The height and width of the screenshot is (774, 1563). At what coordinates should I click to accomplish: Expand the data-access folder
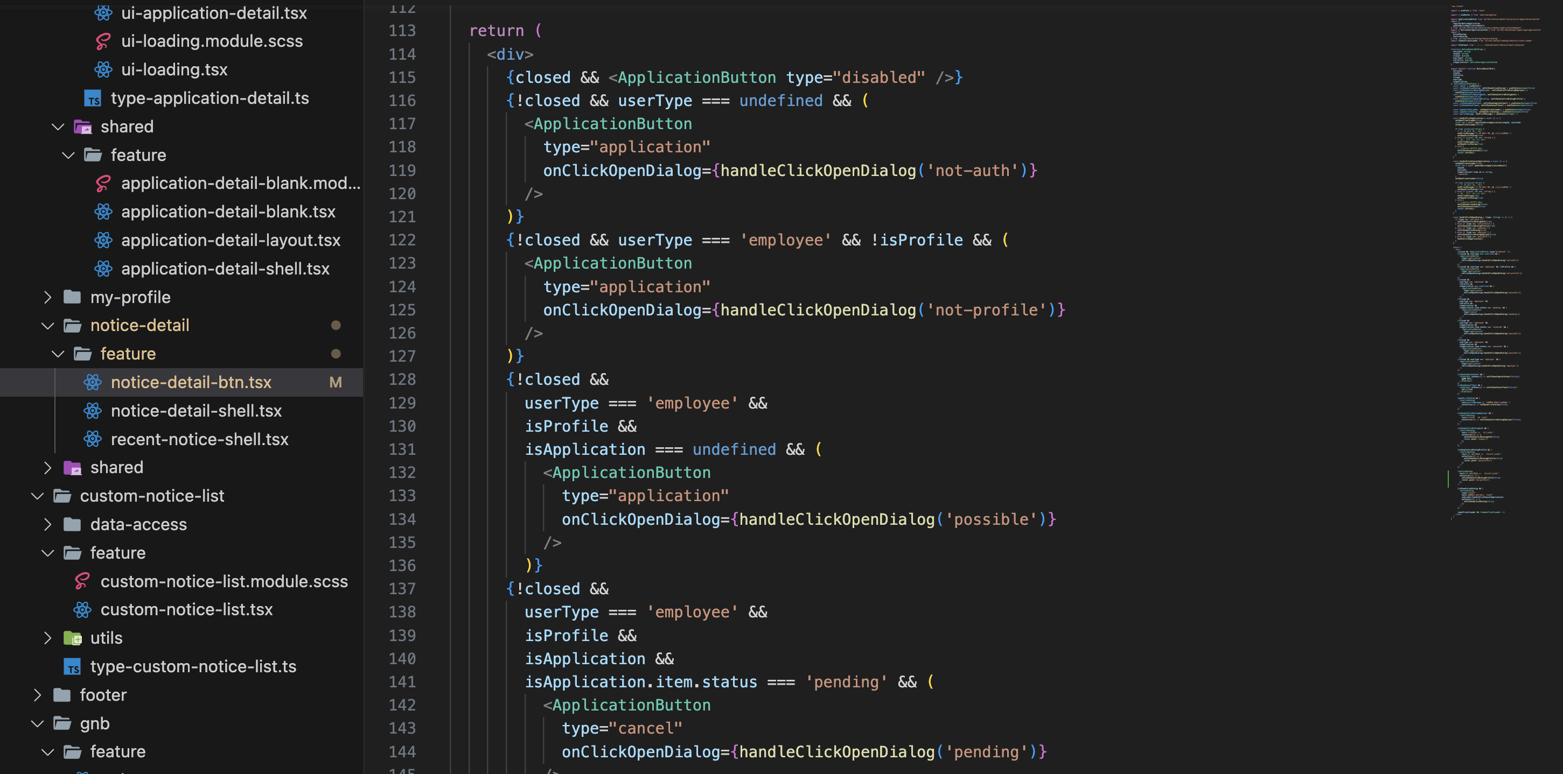pos(48,525)
